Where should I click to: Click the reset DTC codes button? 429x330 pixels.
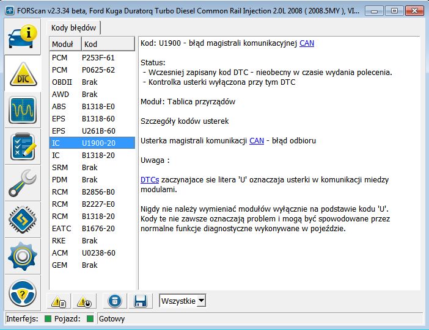point(84,301)
